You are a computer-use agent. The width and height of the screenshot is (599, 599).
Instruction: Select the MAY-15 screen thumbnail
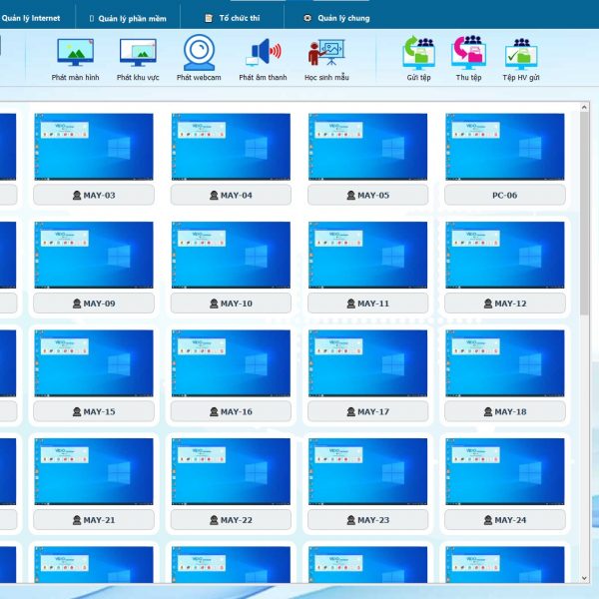point(94,363)
